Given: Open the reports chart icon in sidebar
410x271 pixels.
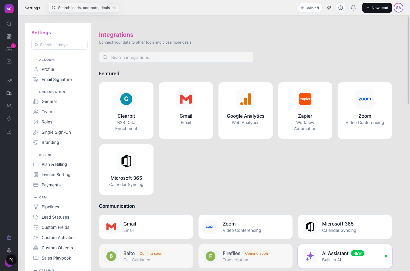Looking at the screenshot, I should click(x=9, y=131).
